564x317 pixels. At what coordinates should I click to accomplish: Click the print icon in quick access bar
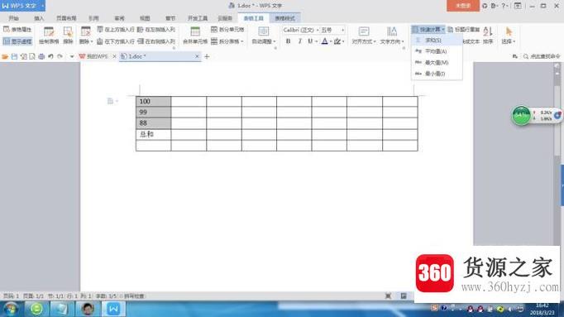click(41, 56)
